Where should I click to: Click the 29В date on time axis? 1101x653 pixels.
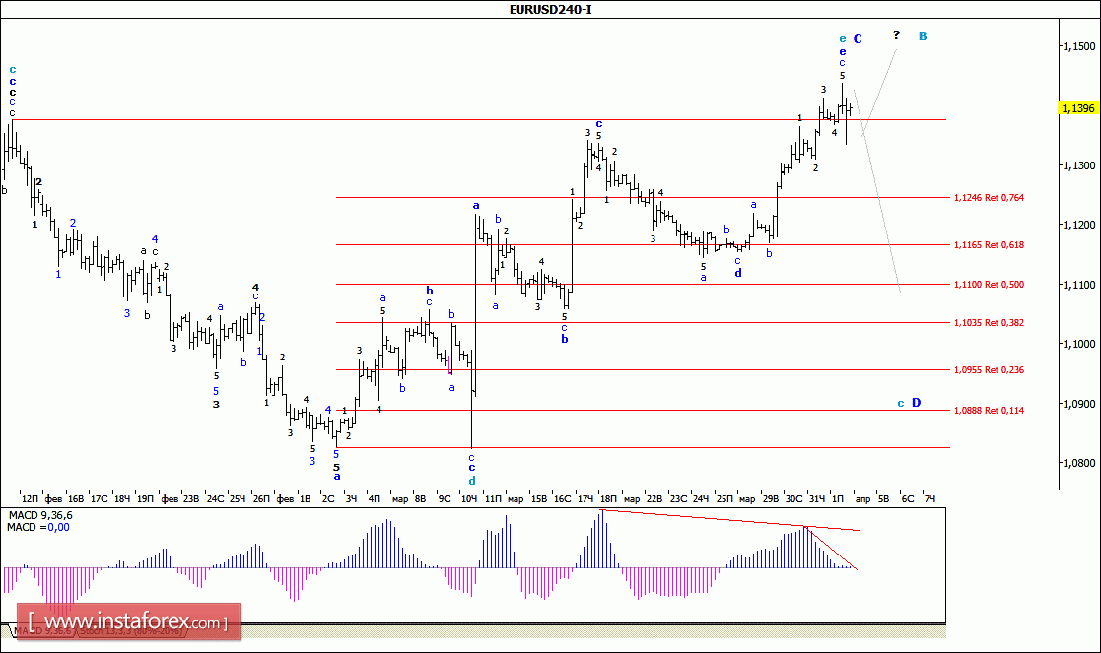[x=770, y=498]
